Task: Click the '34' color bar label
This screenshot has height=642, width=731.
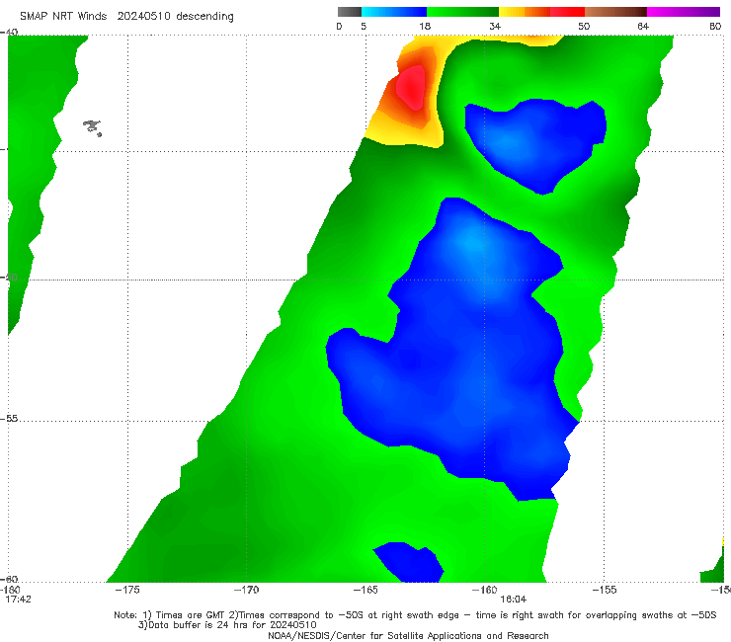Action: coord(495,27)
